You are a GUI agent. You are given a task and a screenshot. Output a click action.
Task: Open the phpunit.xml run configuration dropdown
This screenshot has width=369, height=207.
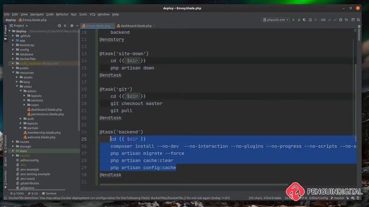(276, 20)
